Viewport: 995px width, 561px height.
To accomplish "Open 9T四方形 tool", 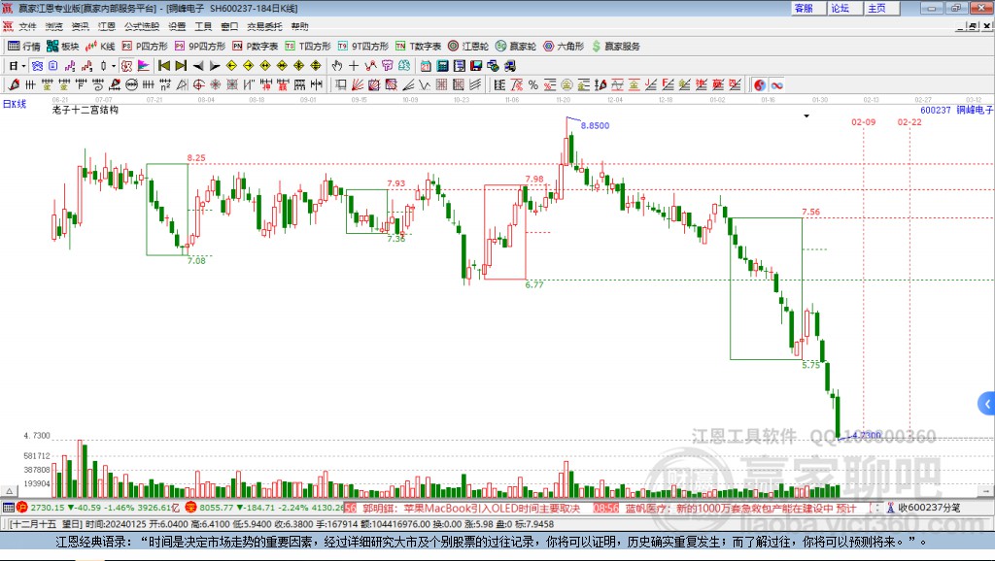I will tap(363, 47).
